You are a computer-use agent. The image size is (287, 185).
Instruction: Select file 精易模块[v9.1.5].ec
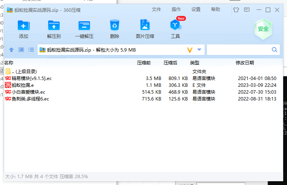coord(143,78)
